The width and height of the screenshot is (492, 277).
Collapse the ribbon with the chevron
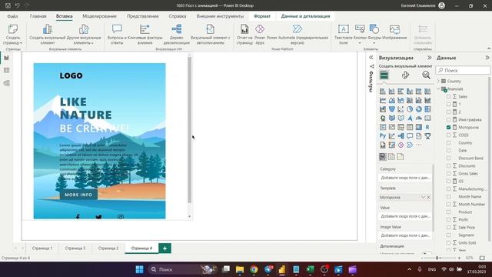pos(489,48)
